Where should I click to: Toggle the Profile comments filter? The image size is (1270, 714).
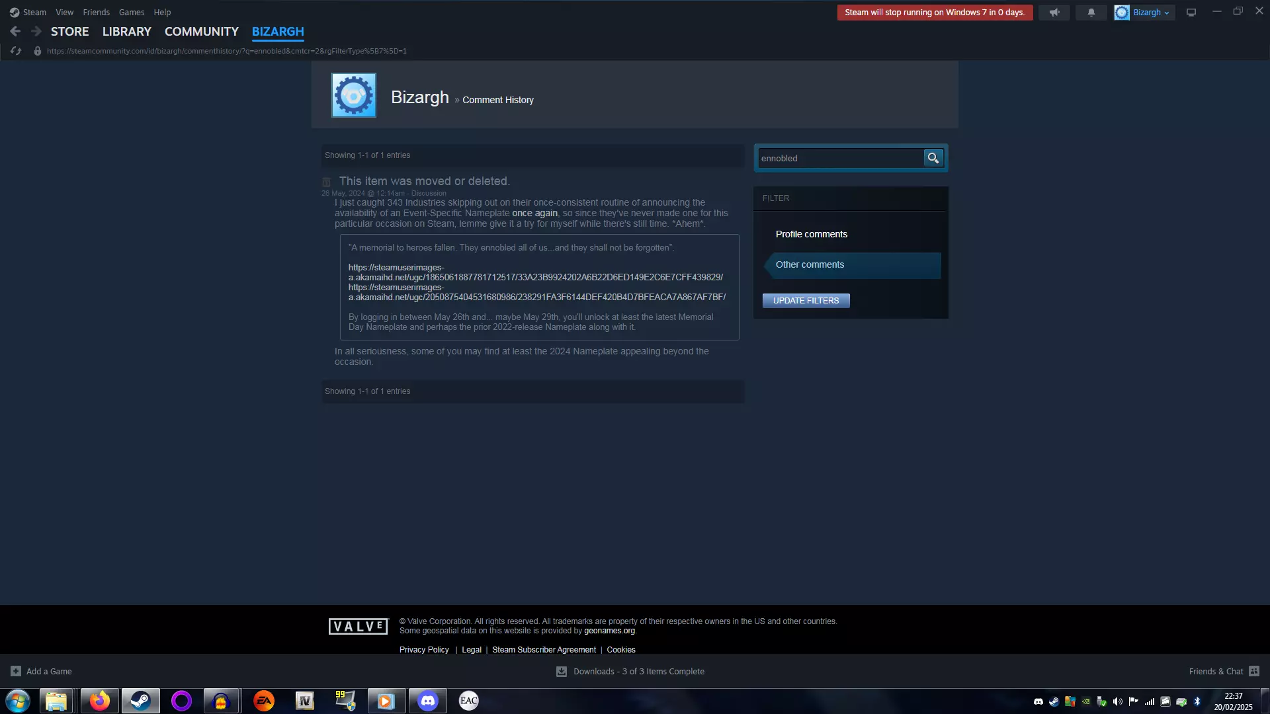click(811, 234)
